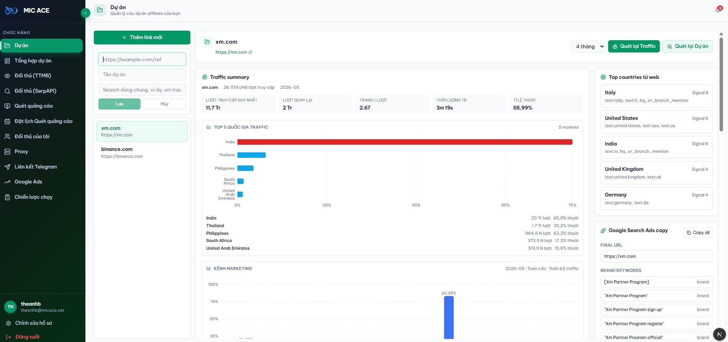Click the Germany Signal 4 country card
The height and width of the screenshot is (342, 728).
[656, 198]
